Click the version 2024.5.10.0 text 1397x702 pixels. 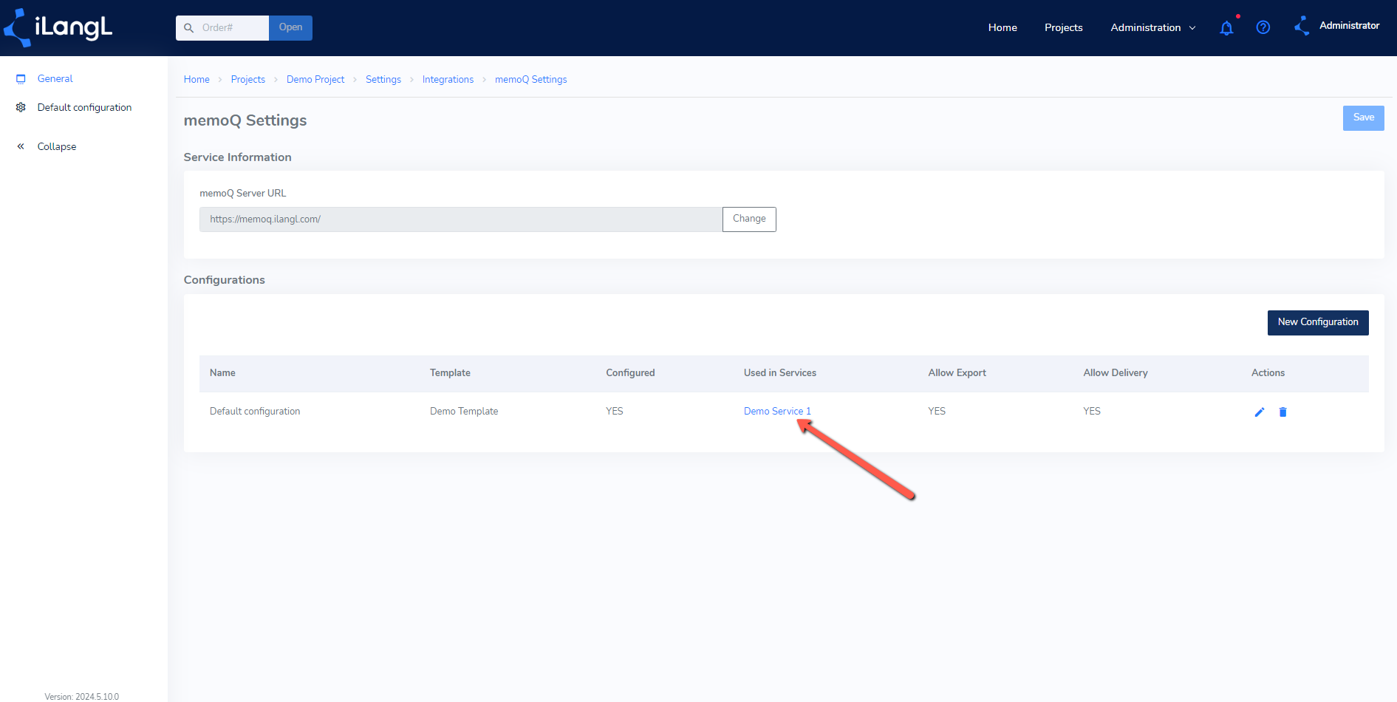[81, 696]
